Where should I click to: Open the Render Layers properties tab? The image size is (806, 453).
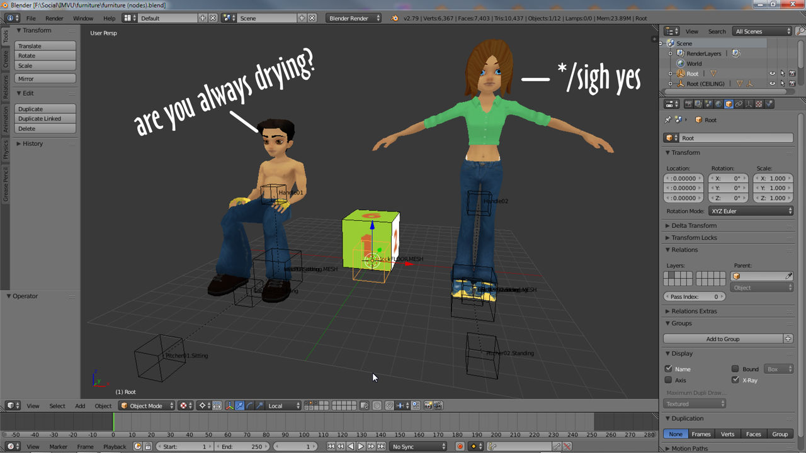pos(698,104)
